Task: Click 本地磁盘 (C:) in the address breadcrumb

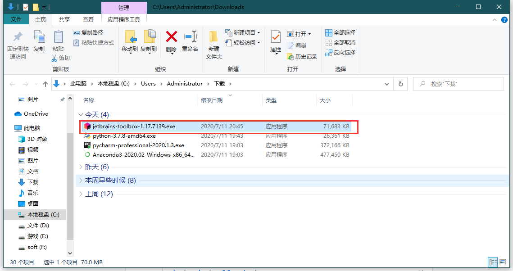Action: [113, 84]
